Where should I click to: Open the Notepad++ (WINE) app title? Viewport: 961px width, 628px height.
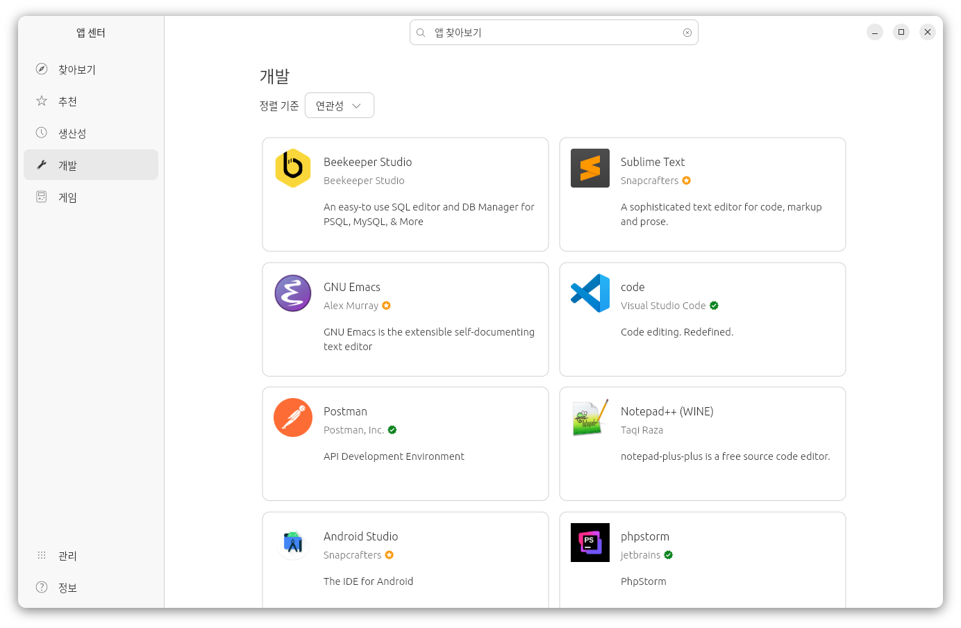coord(667,411)
